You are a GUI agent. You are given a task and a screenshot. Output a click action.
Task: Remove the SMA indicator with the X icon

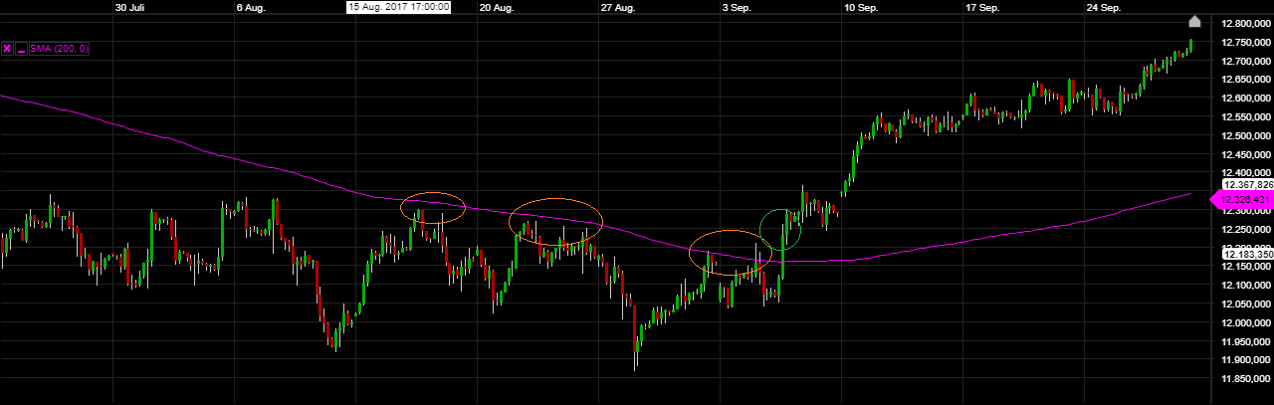(8, 48)
